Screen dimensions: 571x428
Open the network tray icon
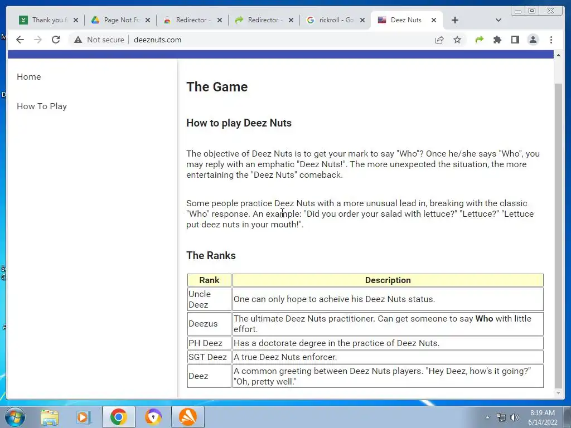(x=501, y=417)
